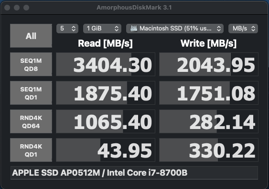The height and width of the screenshot is (189, 269).
Task: Click the stepper arrows of test count
Action: 74,29
